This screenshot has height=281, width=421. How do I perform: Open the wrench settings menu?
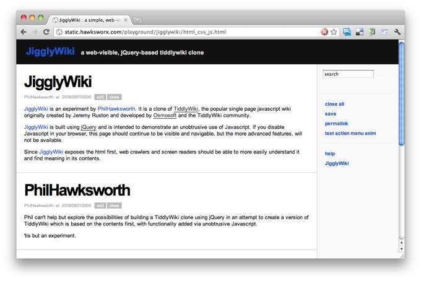(x=397, y=32)
